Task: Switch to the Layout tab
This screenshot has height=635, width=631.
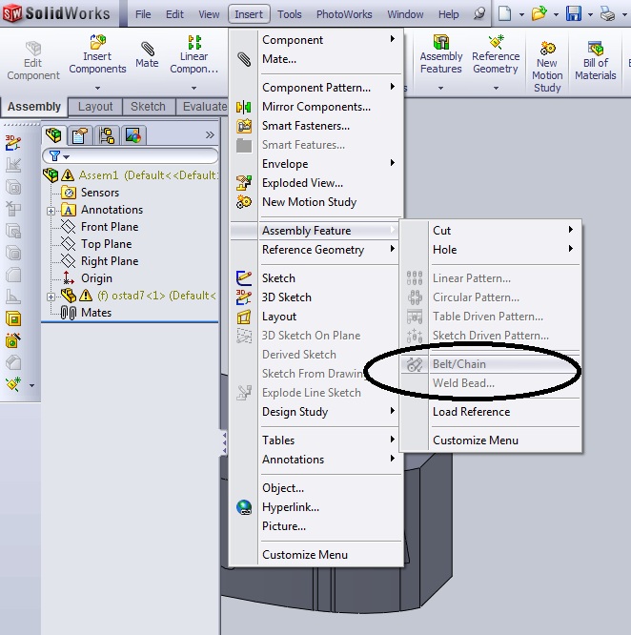Action: [95, 107]
